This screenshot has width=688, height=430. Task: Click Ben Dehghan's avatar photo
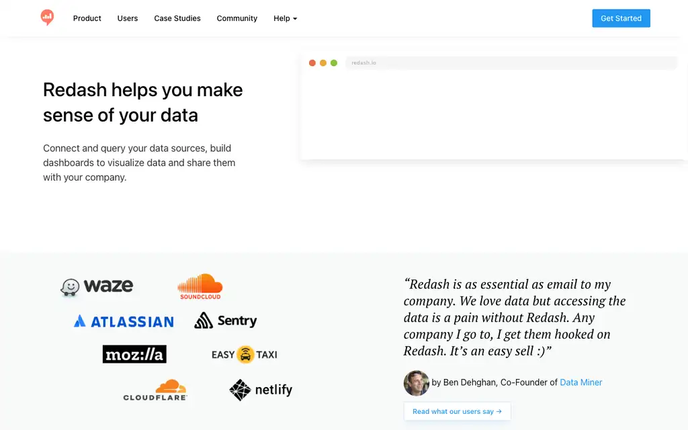[x=416, y=383]
